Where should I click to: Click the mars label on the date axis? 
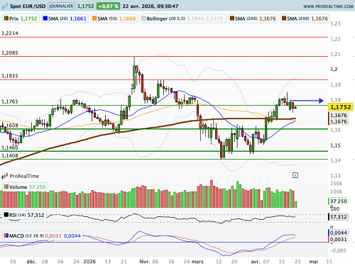pyautogui.click(x=197, y=262)
